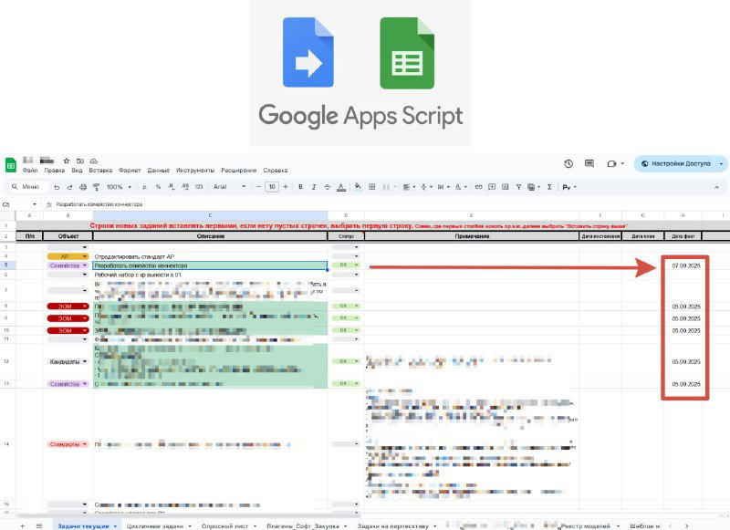
Task: Add a new sheet with plus button
Action: click(x=22, y=525)
